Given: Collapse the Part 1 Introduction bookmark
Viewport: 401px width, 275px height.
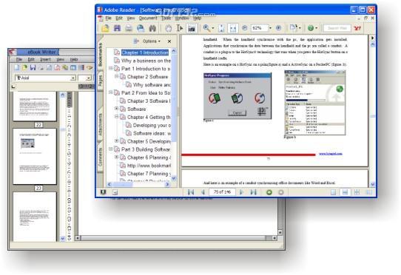Looking at the screenshot, I should (111, 69).
